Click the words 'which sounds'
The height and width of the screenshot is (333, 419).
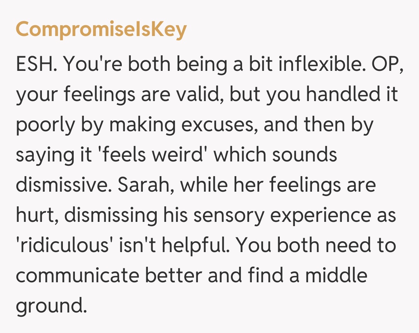(x=275, y=155)
